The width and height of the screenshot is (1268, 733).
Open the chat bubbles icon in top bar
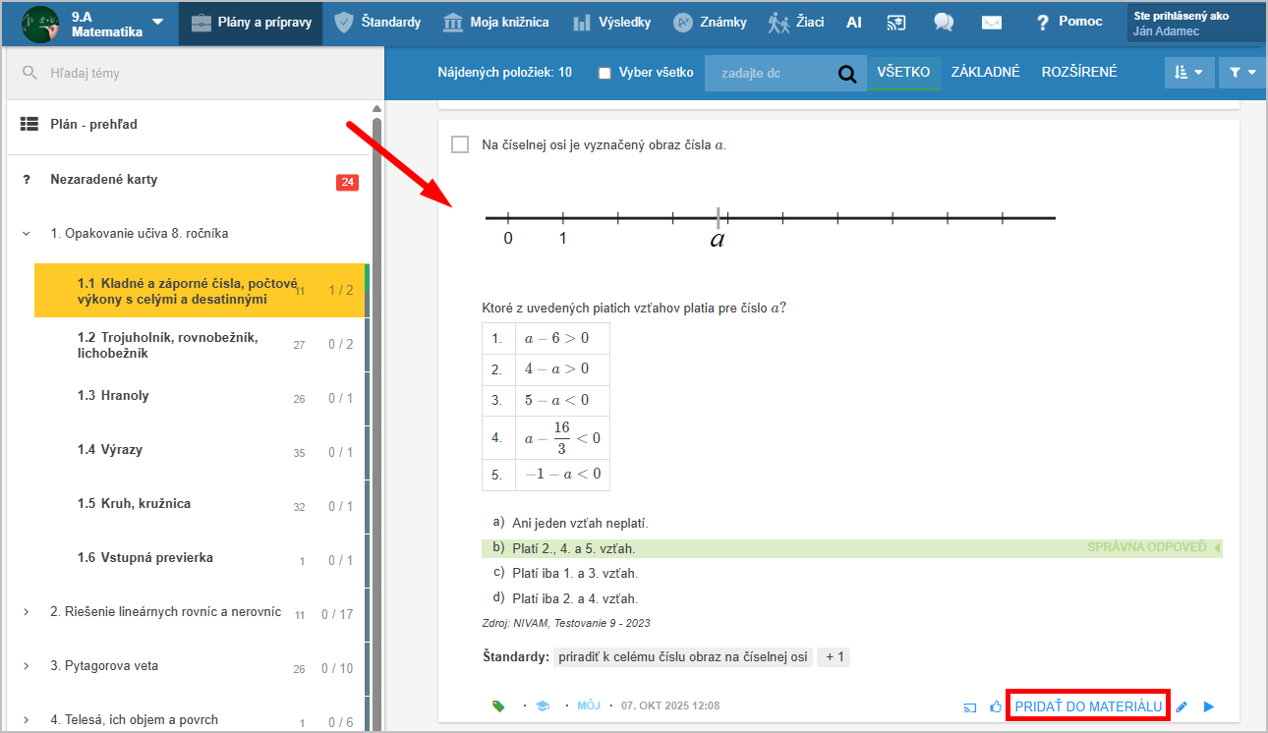944,23
